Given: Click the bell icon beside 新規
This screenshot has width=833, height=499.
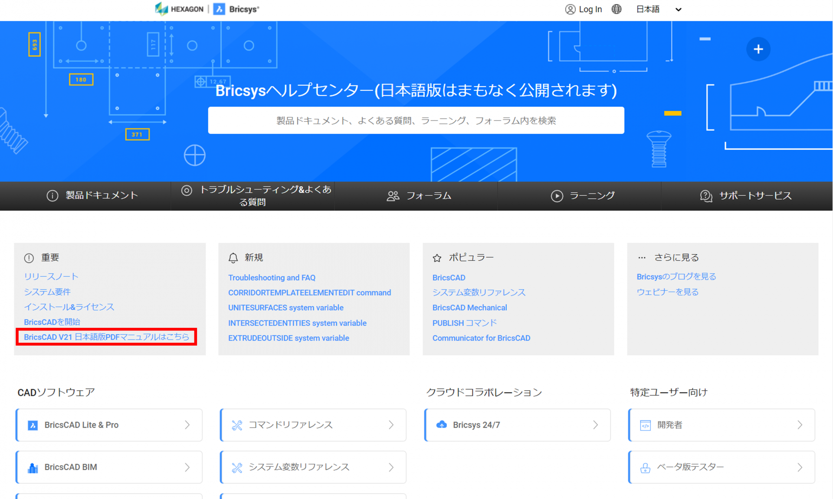Looking at the screenshot, I should [233, 258].
